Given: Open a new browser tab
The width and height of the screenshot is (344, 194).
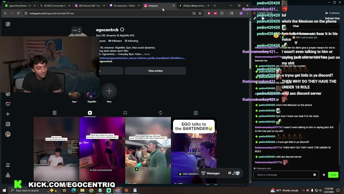Looking at the screenshot, I should tap(215, 6).
